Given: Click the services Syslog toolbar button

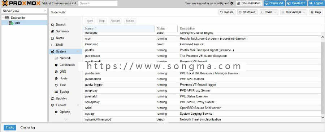Looking at the screenshot, I should 130,21.
